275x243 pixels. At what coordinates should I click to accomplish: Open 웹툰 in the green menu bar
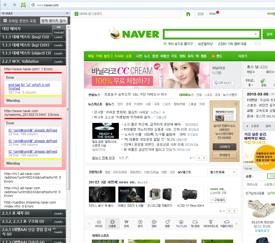point(204,56)
